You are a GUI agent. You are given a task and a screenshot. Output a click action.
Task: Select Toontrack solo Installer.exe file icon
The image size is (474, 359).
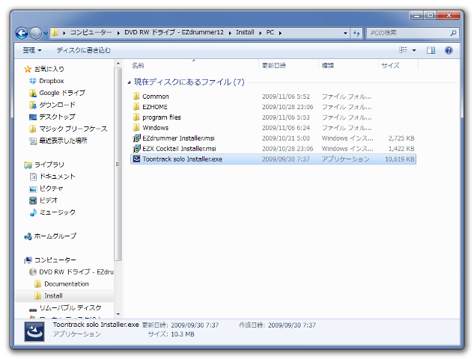(x=136, y=159)
